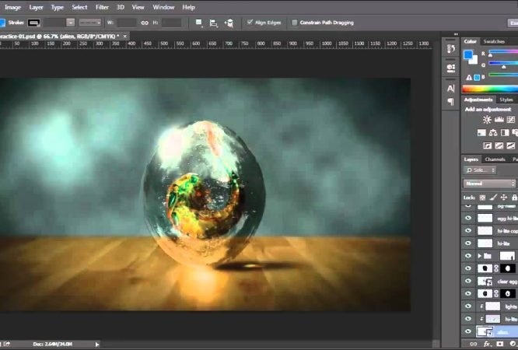Click the Stroke color swatch
Viewport: 518px width, 350px height.
click(33, 23)
